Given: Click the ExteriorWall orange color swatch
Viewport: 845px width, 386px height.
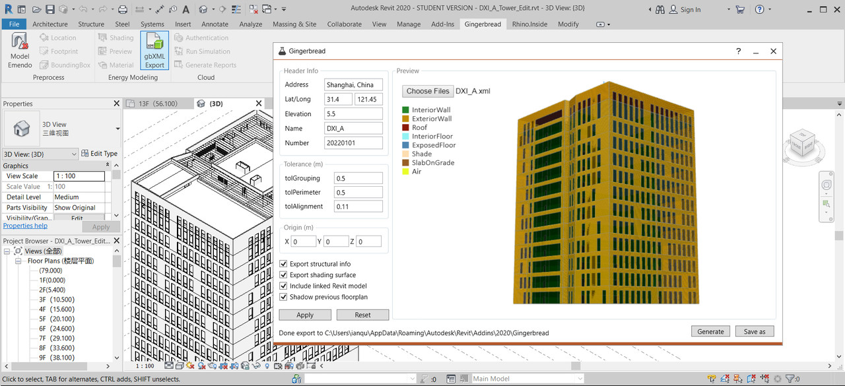Looking at the screenshot, I should [x=405, y=119].
